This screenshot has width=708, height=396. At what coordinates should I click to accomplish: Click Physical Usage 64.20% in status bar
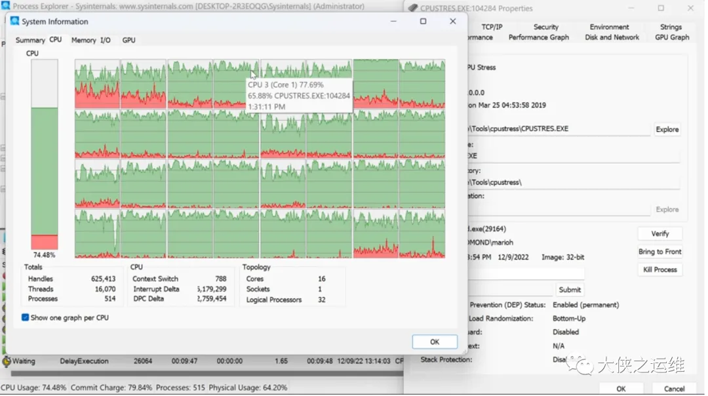point(248,389)
